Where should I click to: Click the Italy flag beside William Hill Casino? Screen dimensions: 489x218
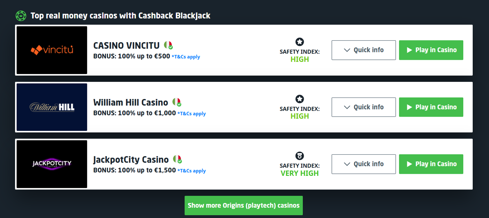pos(176,102)
